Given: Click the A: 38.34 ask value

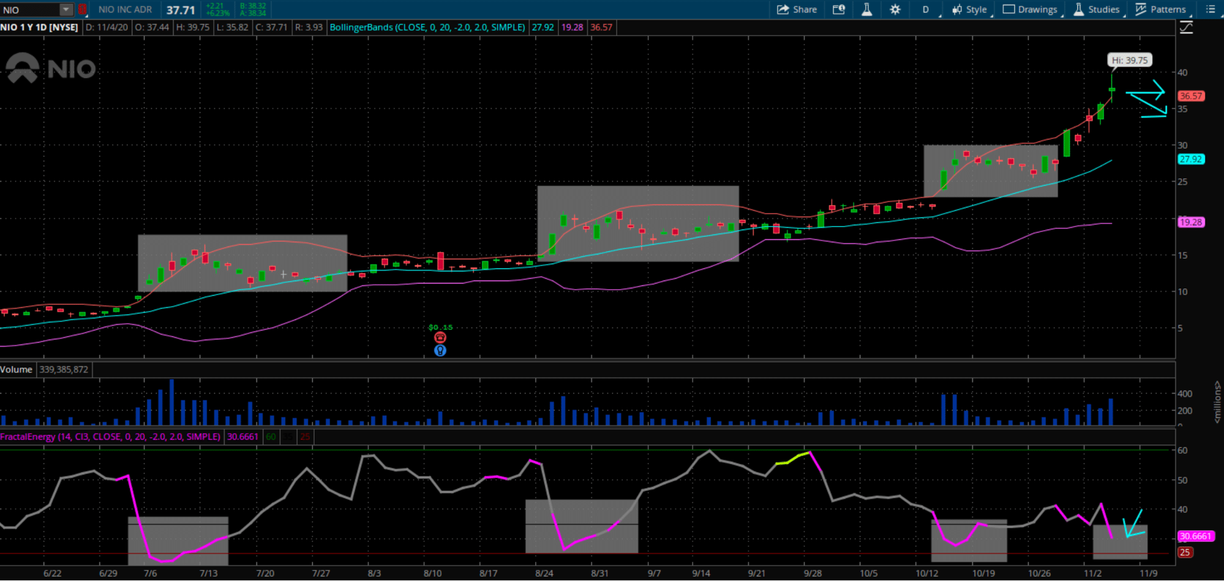Looking at the screenshot, I should pyautogui.click(x=253, y=13).
